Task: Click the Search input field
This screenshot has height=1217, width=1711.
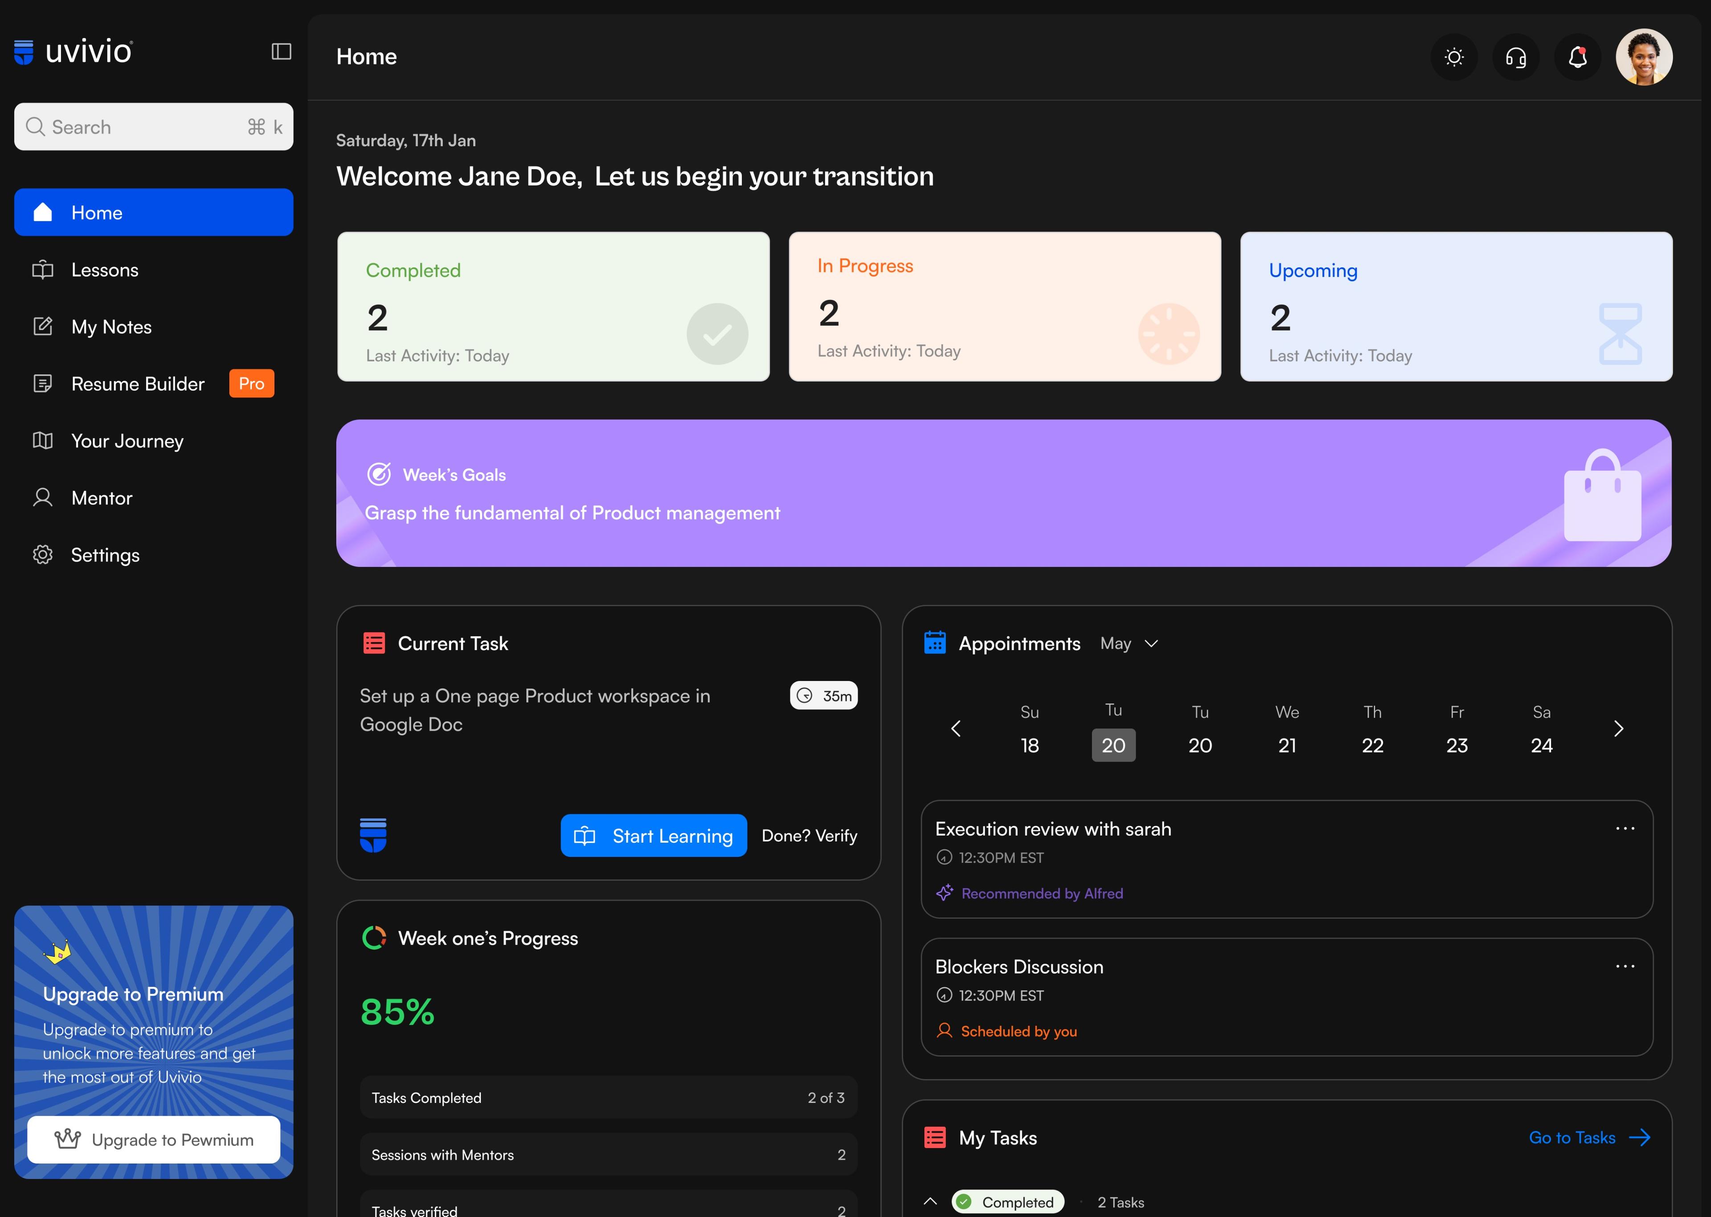Action: click(154, 126)
